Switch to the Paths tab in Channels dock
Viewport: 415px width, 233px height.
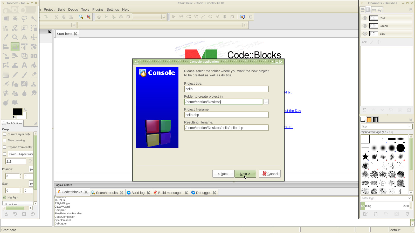tap(374, 10)
